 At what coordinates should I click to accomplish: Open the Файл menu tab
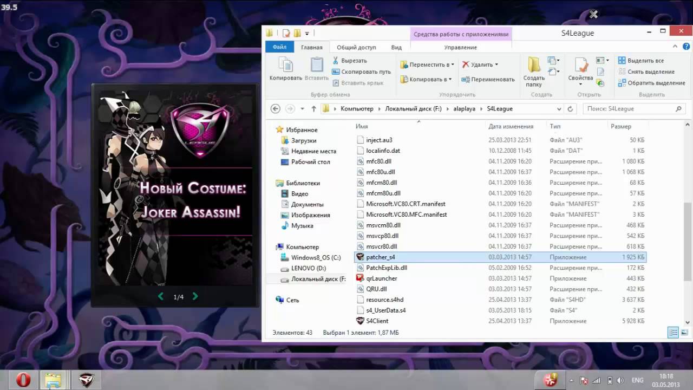point(280,47)
